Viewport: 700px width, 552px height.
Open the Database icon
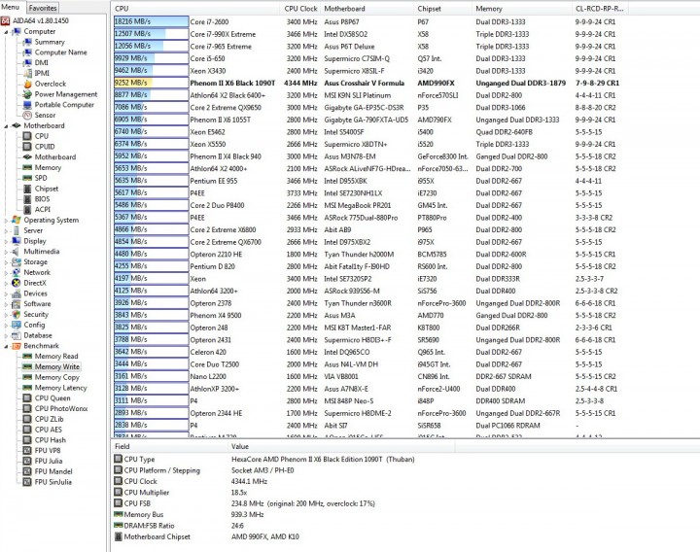[17, 335]
